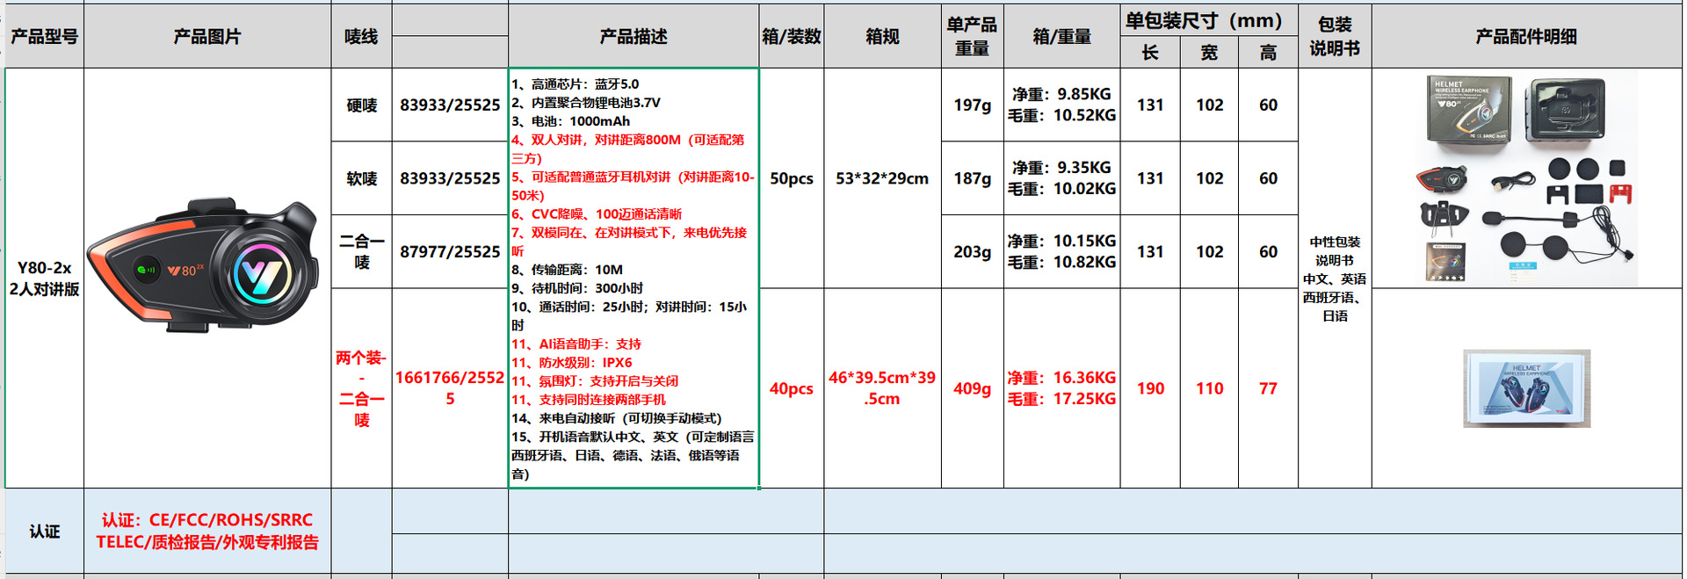Select 83933/25525 in the 软唛 row
Viewport: 1687px width, 579px height.
450,178
